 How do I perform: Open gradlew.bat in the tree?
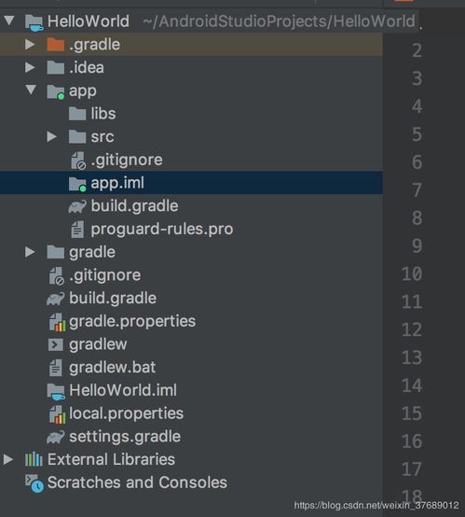(x=112, y=368)
